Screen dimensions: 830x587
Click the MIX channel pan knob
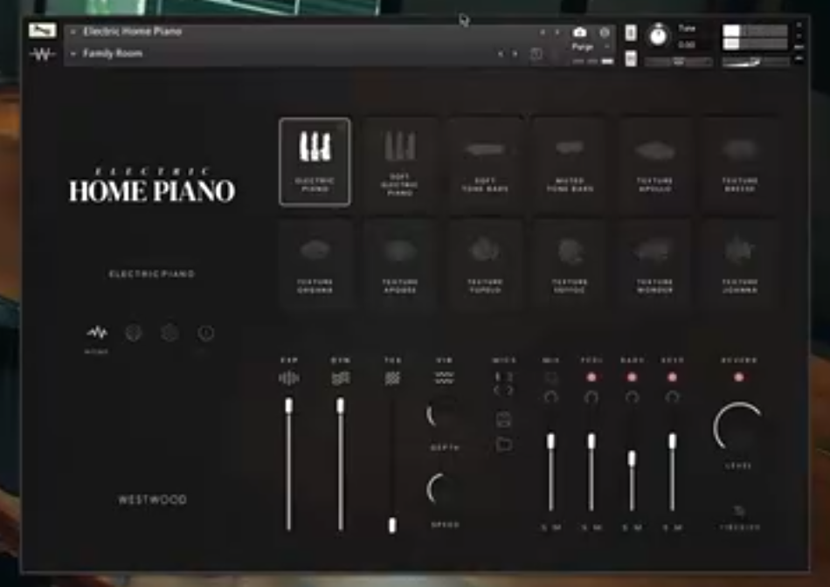click(550, 397)
